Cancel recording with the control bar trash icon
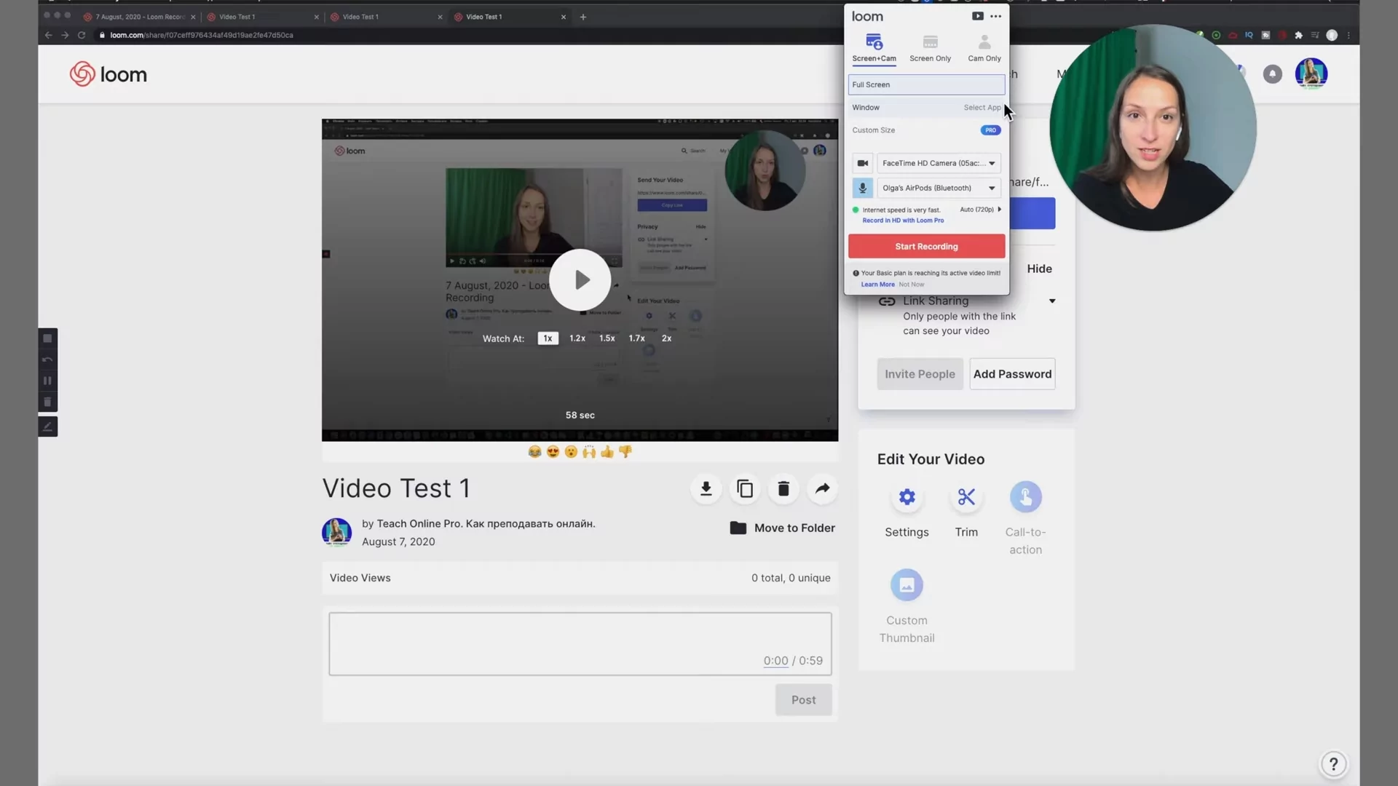1398x786 pixels. point(47,402)
